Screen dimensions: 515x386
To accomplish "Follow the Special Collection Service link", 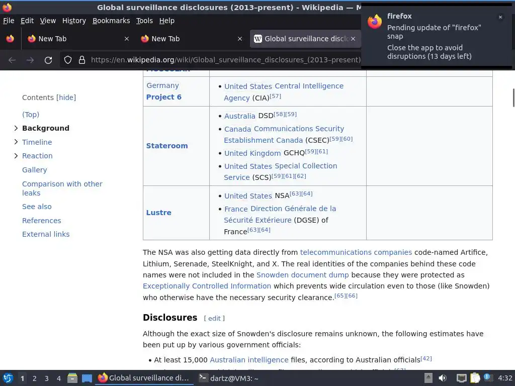I will point(281,171).
